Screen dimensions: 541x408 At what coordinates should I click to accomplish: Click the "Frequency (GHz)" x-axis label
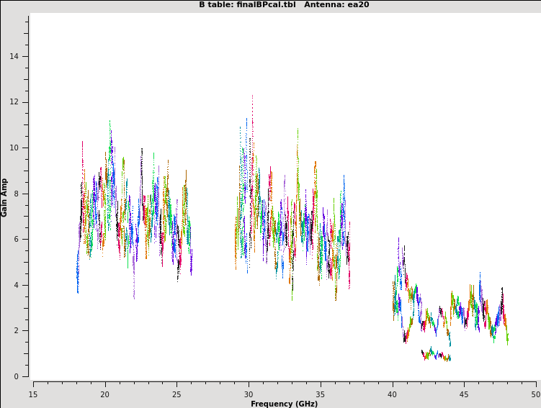(x=284, y=404)
